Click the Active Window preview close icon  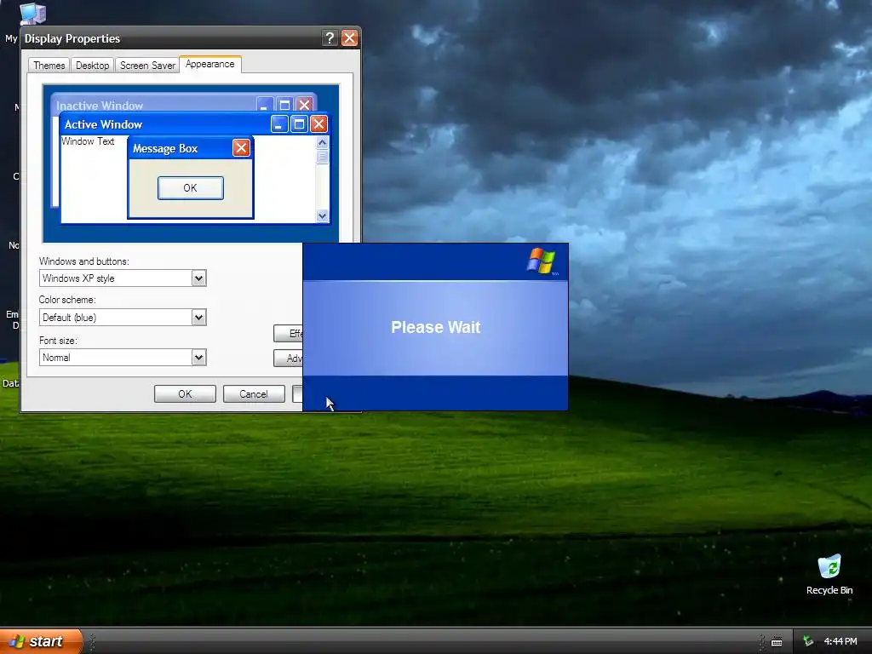coord(318,124)
